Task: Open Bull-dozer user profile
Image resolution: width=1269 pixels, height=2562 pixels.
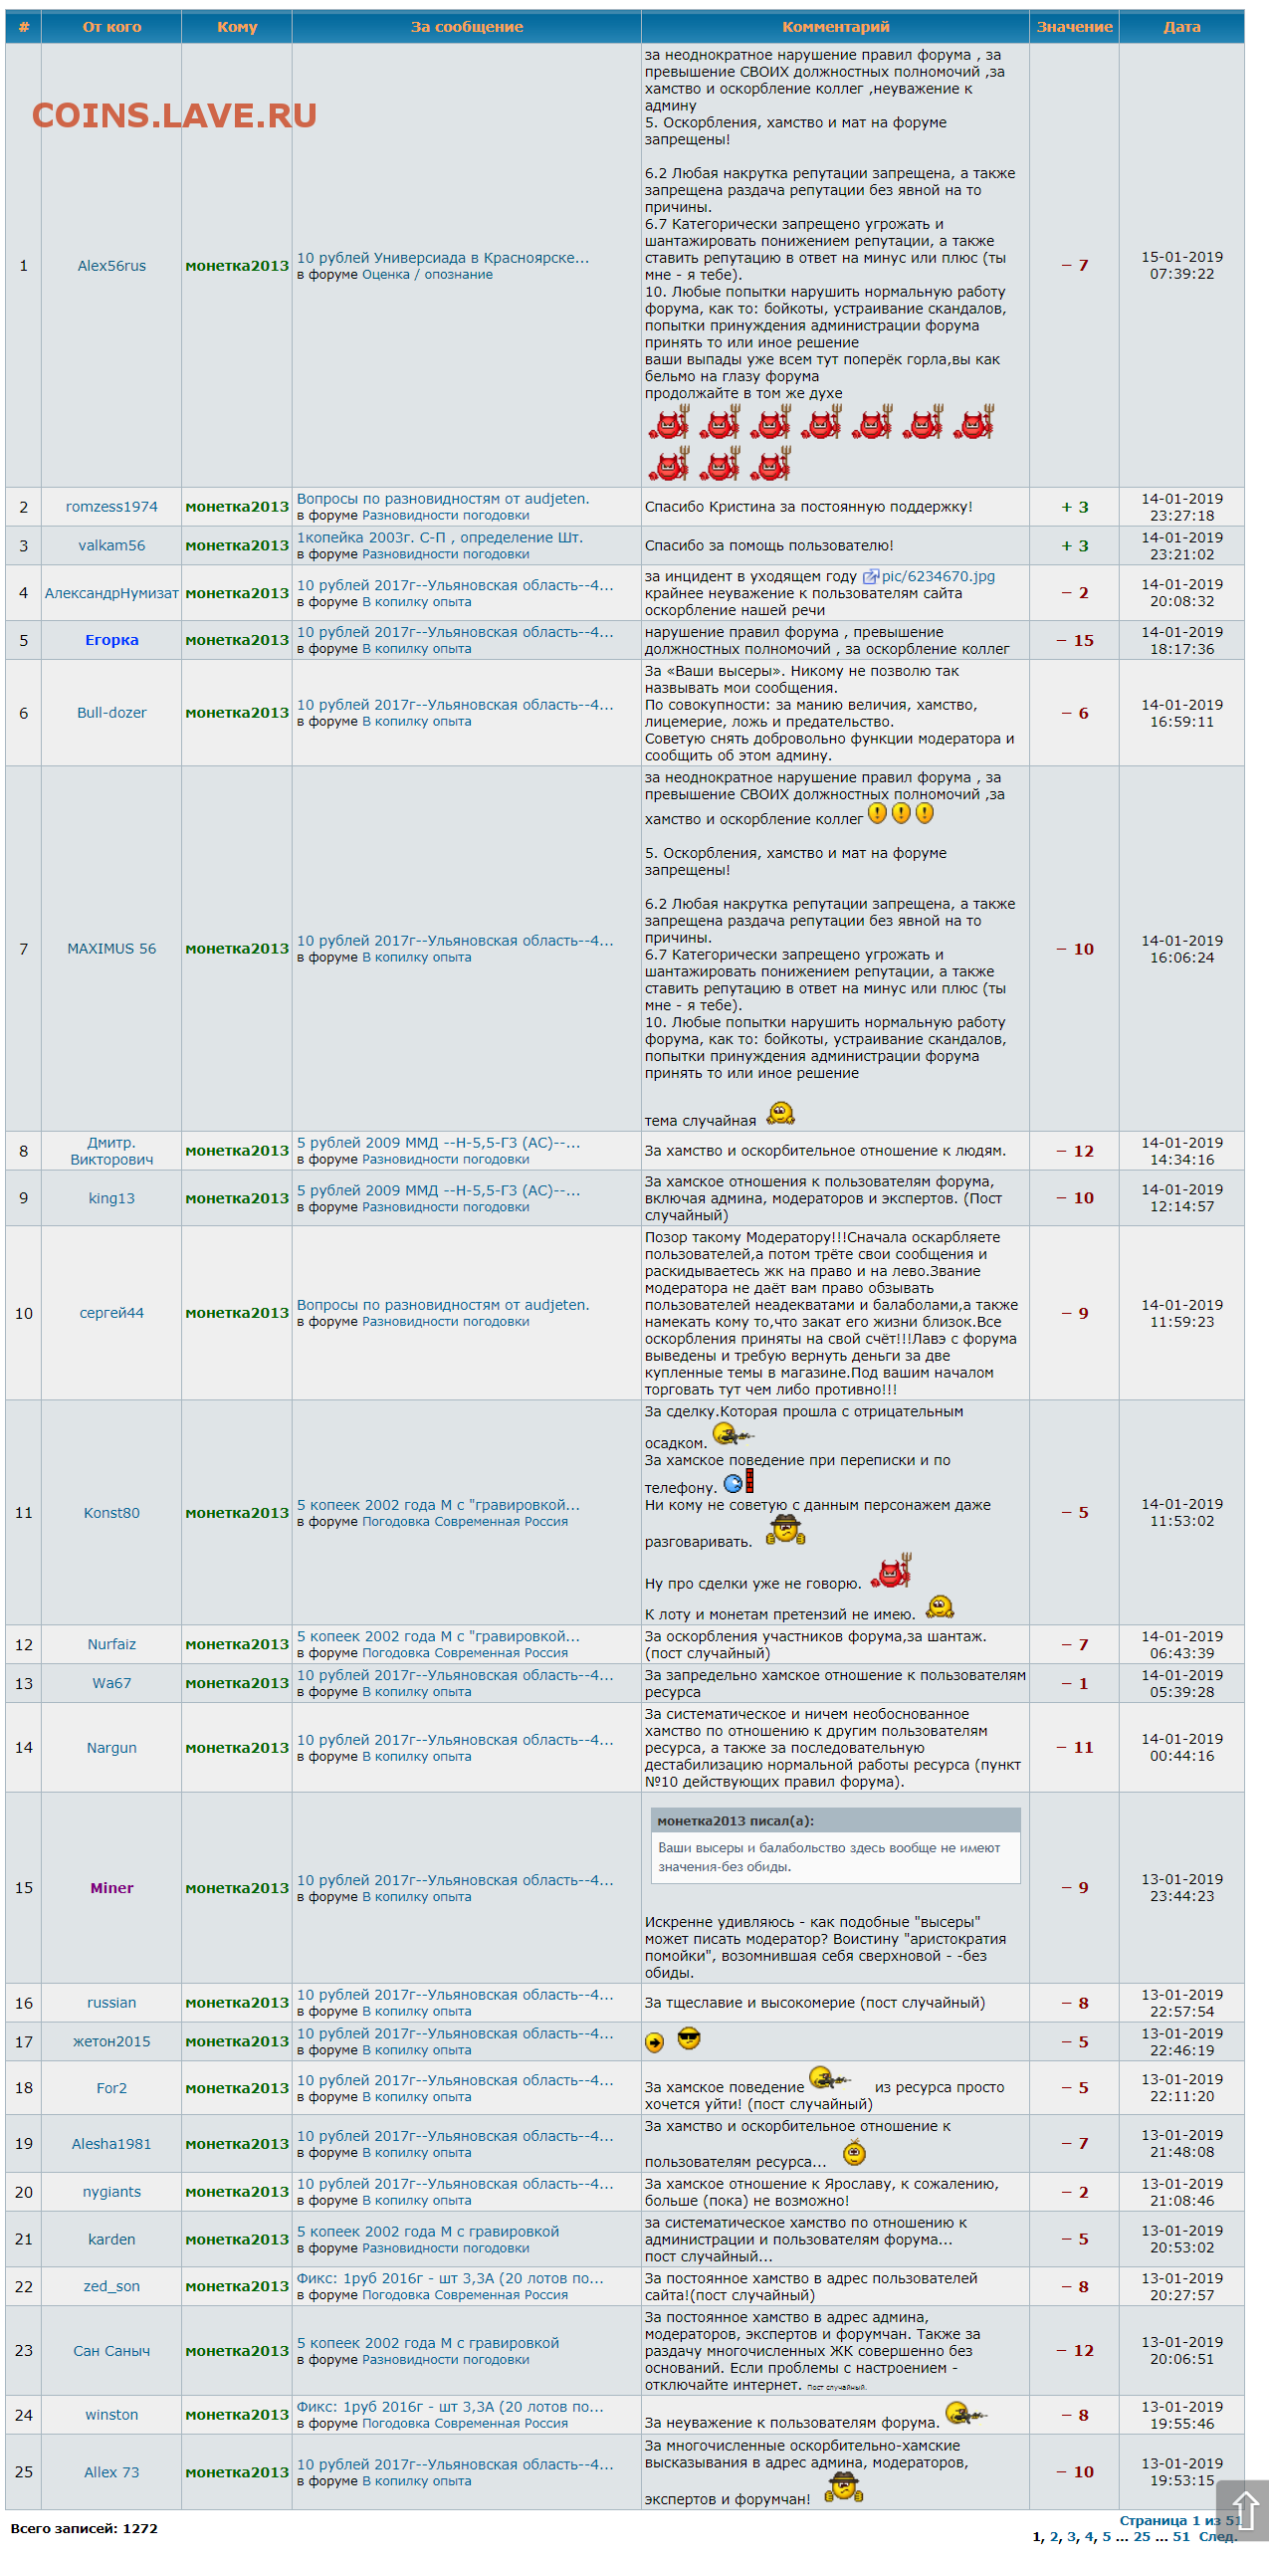Action: coord(111,713)
